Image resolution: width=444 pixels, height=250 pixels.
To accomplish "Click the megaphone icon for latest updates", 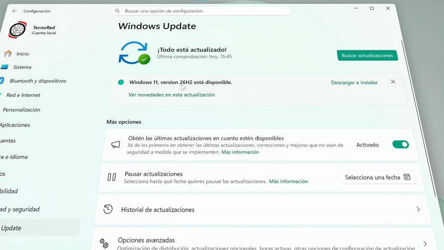I will click(x=115, y=145).
